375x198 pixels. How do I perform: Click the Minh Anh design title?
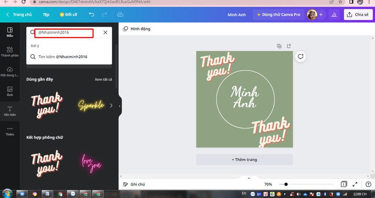tap(237, 15)
